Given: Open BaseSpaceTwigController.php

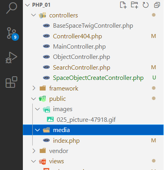Looking at the screenshot, I should coord(93,26).
